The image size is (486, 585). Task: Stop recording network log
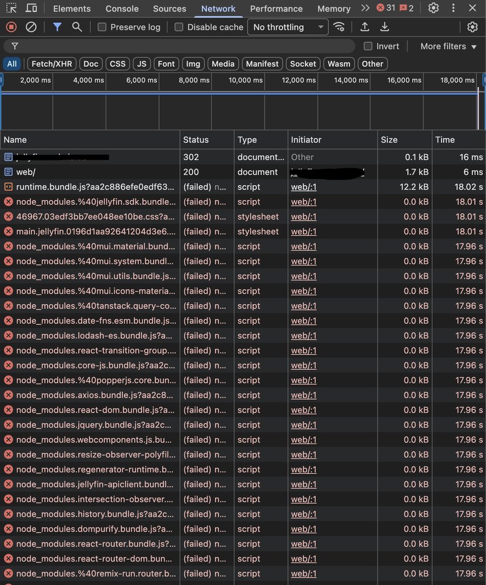click(11, 27)
